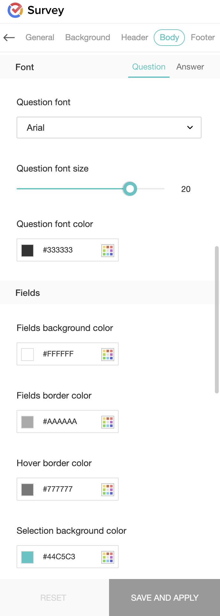
Task: Click the vertical scrollbar on the right
Action: (x=217, y=319)
